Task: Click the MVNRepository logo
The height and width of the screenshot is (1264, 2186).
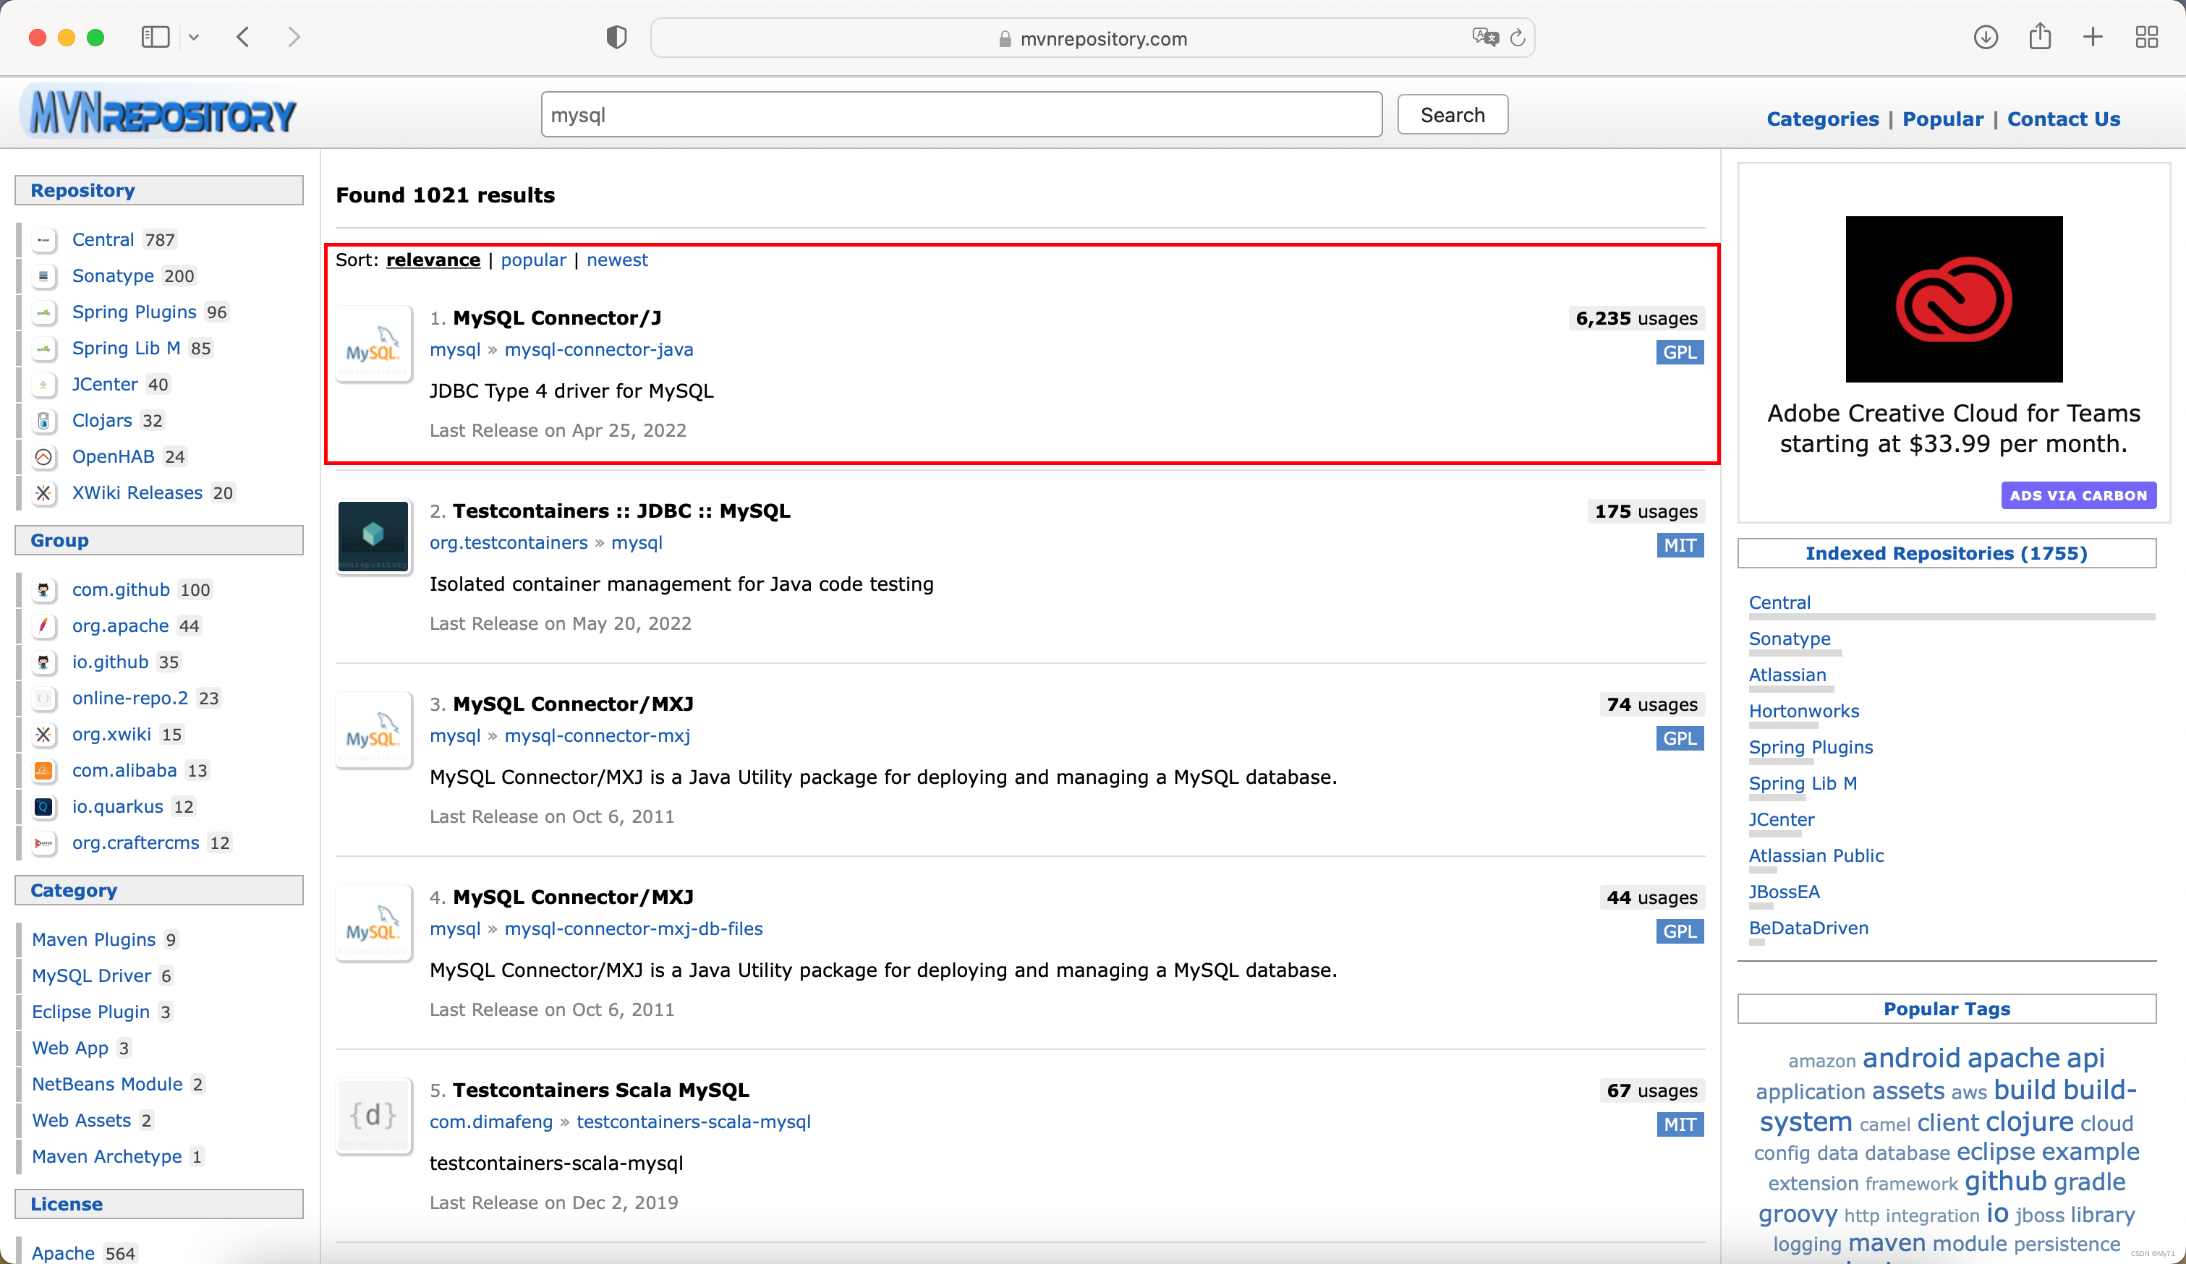Action: (162, 113)
